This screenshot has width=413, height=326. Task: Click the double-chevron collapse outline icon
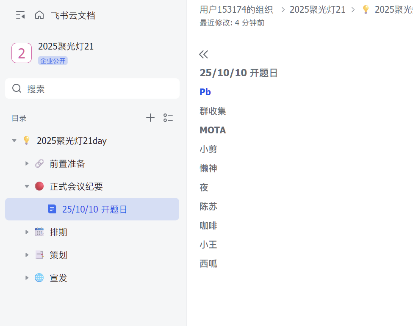tap(204, 54)
